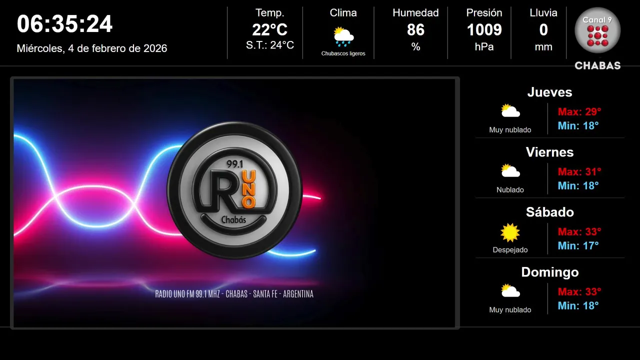Select the Jueves day heading
Image resolution: width=640 pixels, height=360 pixels.
tap(549, 92)
